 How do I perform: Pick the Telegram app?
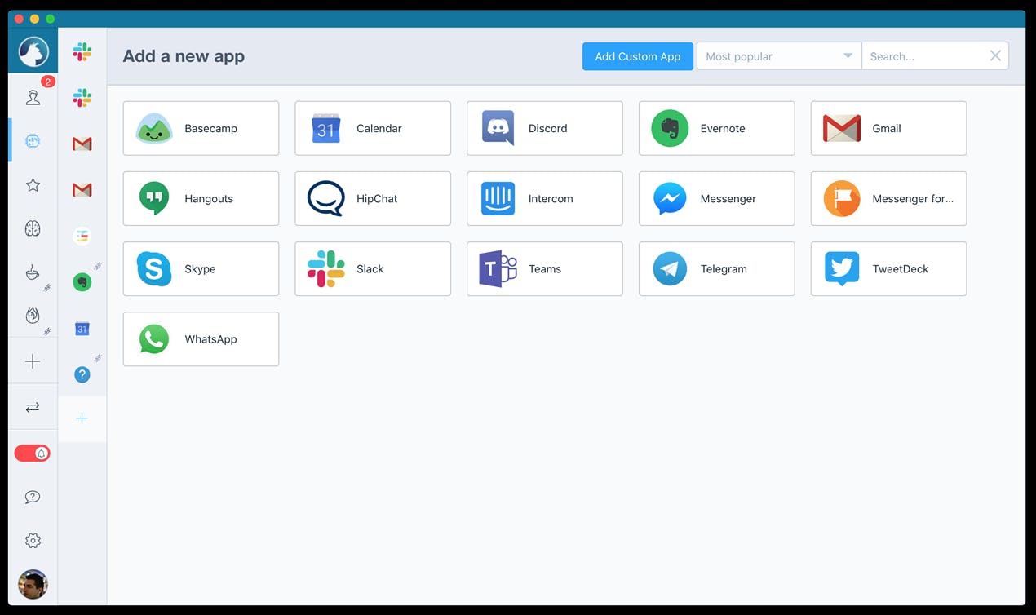(717, 268)
